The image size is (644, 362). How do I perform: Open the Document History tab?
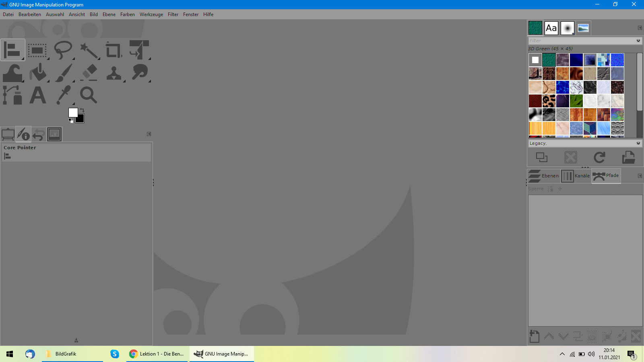pyautogui.click(x=583, y=28)
